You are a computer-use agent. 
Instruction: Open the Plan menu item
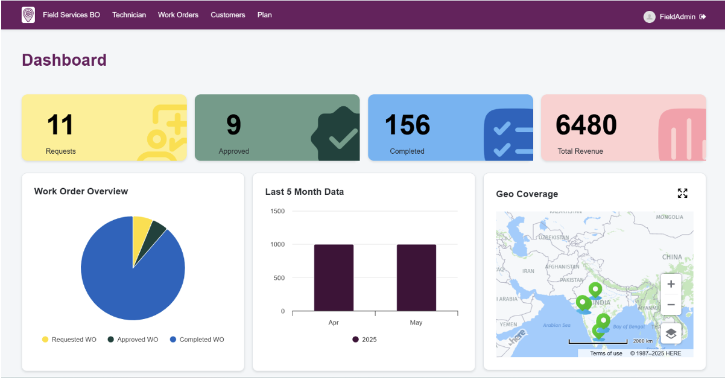pyautogui.click(x=264, y=15)
